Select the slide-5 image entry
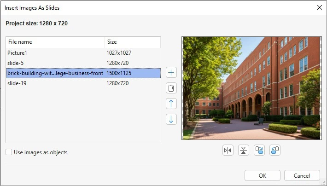 tap(55, 63)
